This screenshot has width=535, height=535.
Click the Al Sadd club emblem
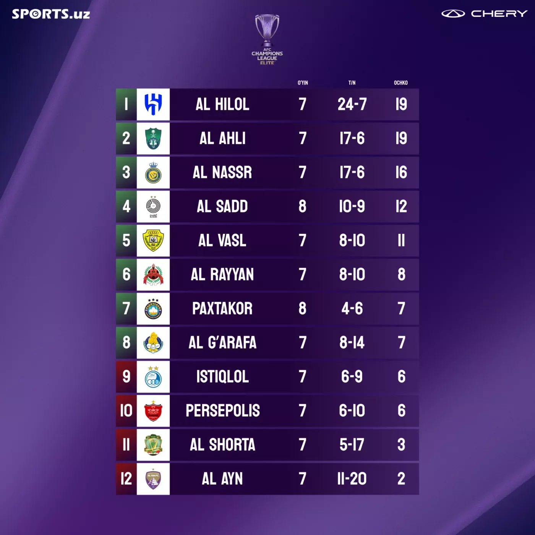pos(153,206)
